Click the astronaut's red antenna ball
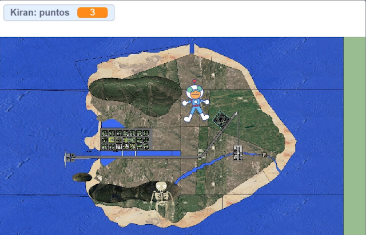 point(194,82)
